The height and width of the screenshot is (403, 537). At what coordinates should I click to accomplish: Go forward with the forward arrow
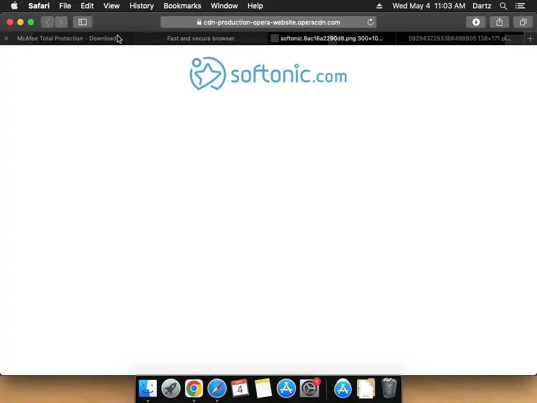point(61,22)
